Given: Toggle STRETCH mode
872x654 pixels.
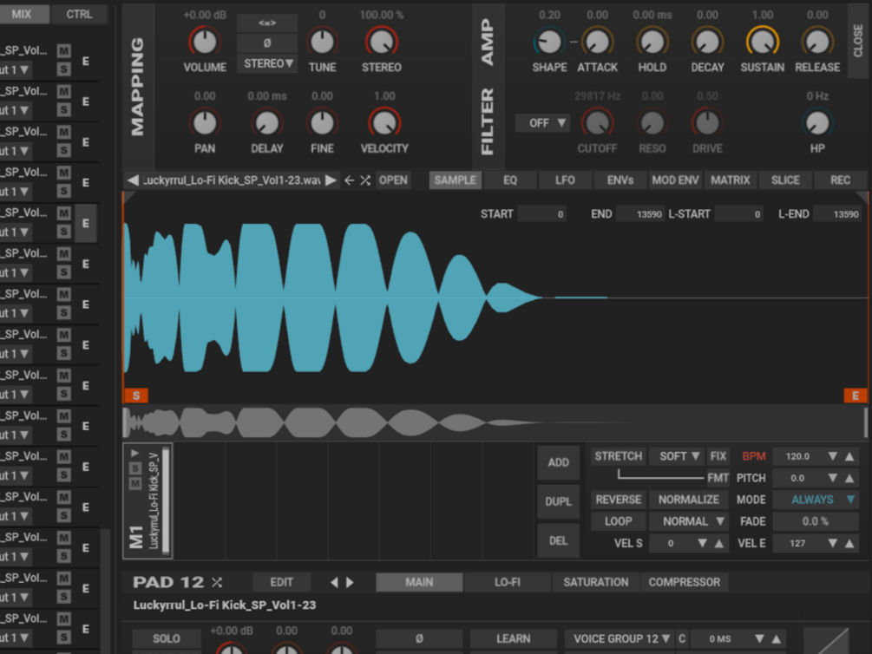Looking at the screenshot, I should coord(619,456).
